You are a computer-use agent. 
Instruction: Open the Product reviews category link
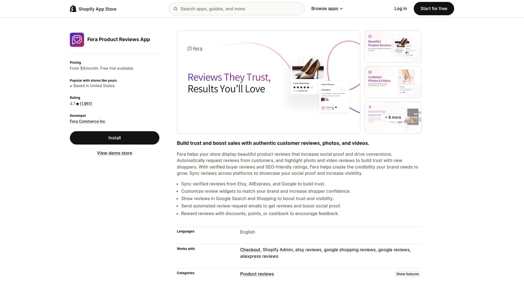coord(257,274)
